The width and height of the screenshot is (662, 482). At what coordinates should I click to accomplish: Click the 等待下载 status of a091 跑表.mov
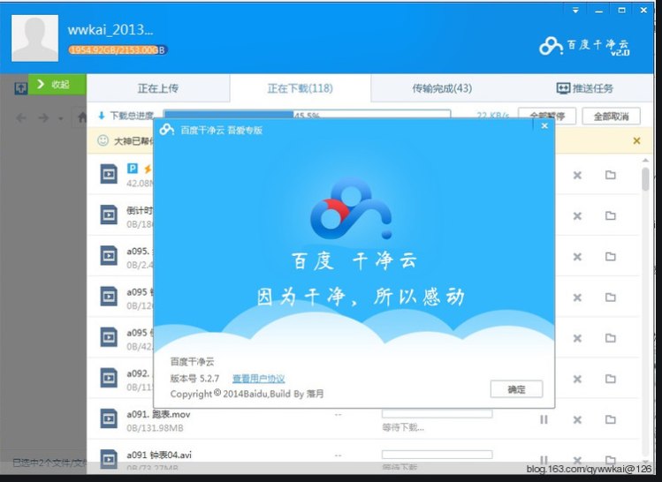pyautogui.click(x=403, y=427)
